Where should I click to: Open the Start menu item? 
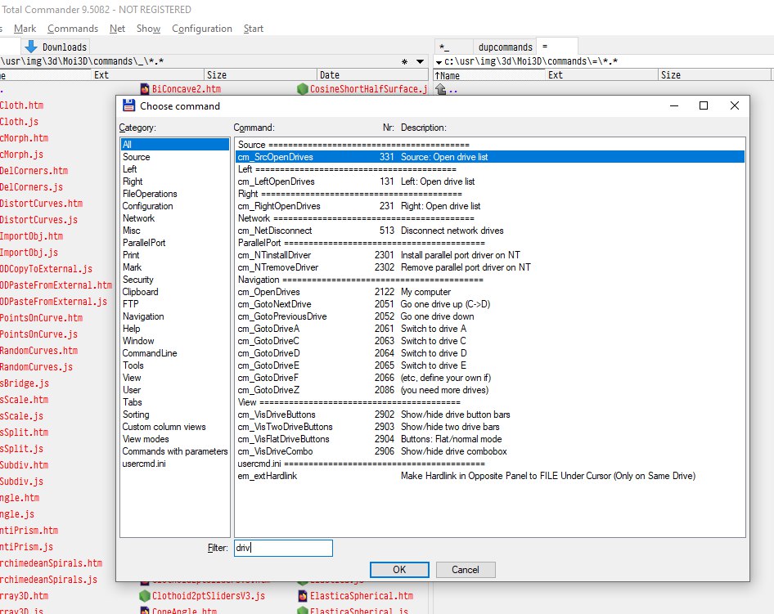pyautogui.click(x=254, y=29)
